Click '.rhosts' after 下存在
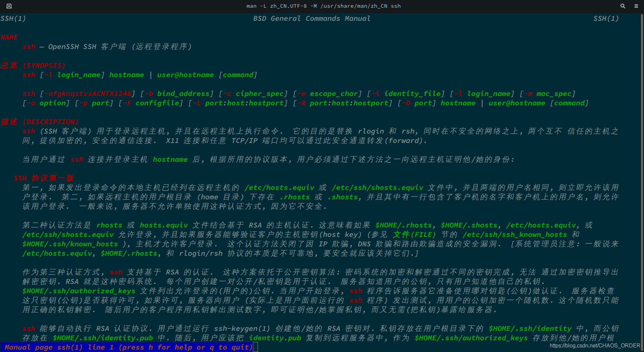Screen dimensions: 644x352 [294, 197]
